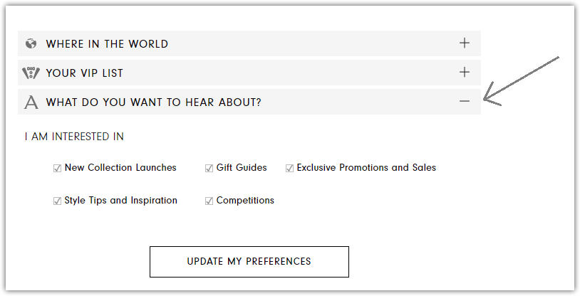The height and width of the screenshot is (296, 580).
Task: Uncheck the New Collection Launches checkbox
Action: click(57, 169)
